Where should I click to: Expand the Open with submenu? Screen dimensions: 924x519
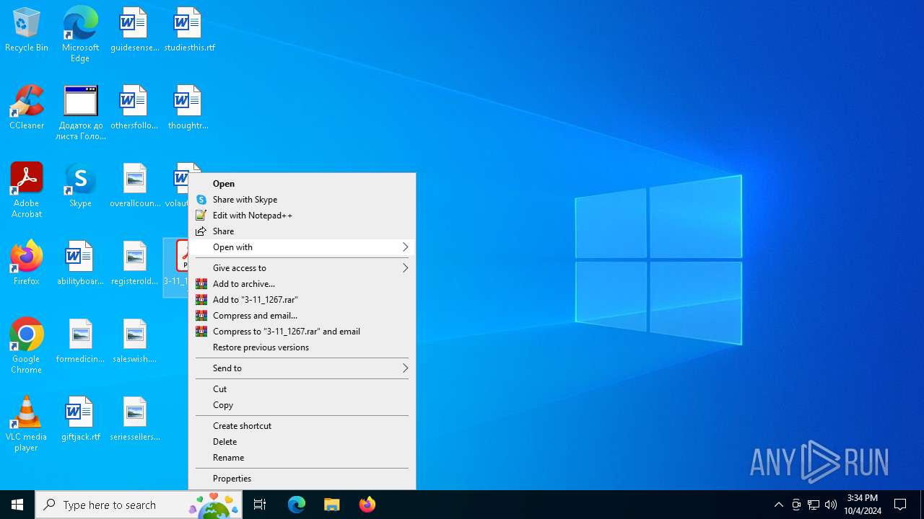pyautogui.click(x=302, y=247)
